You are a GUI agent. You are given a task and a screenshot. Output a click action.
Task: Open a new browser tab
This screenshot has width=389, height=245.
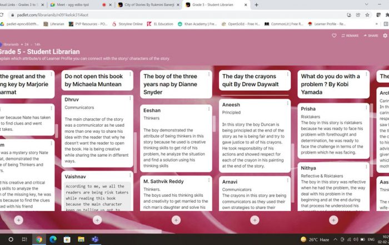click(x=257, y=4)
